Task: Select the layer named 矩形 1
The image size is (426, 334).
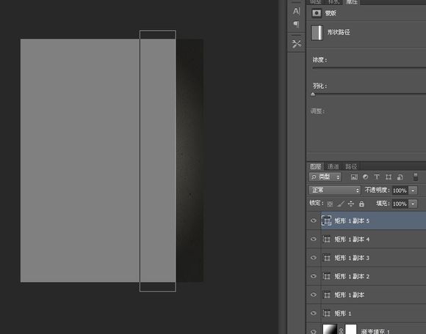Action: point(343,313)
